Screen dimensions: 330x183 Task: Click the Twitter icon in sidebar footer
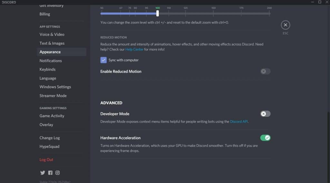pos(43,173)
